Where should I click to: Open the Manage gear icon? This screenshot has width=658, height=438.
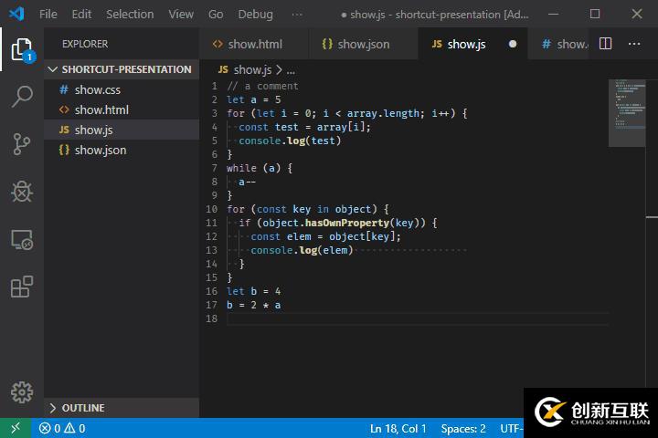pos(22,392)
